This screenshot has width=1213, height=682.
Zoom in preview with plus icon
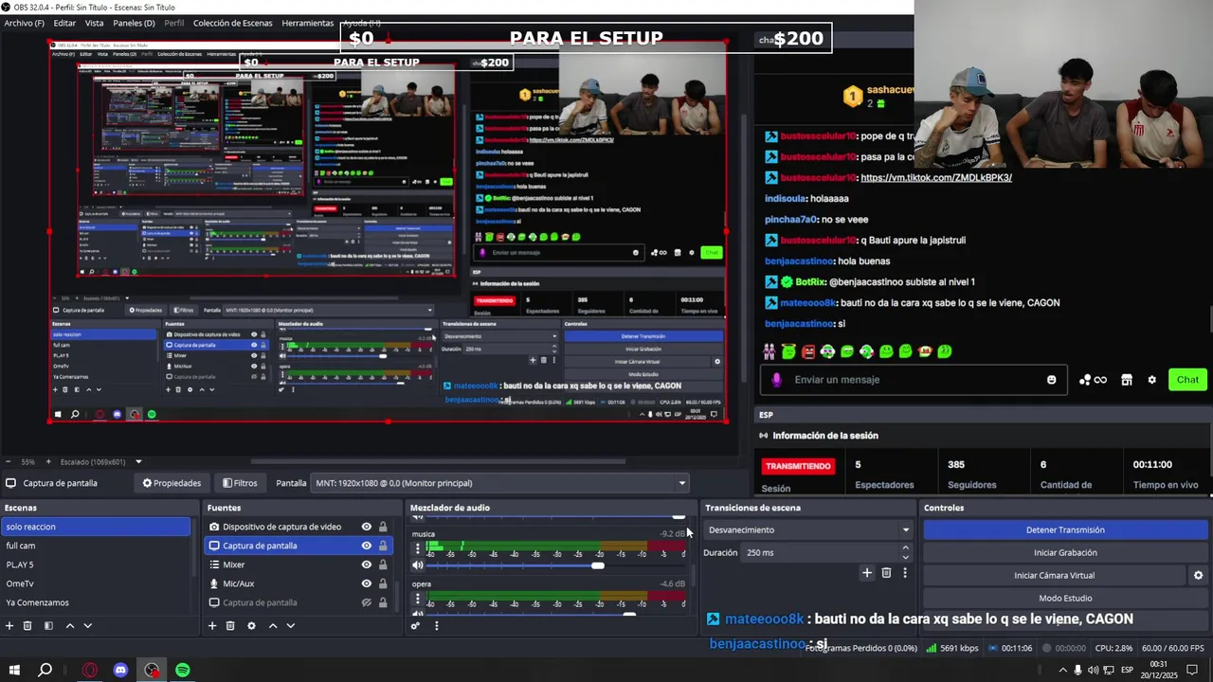(x=50, y=462)
